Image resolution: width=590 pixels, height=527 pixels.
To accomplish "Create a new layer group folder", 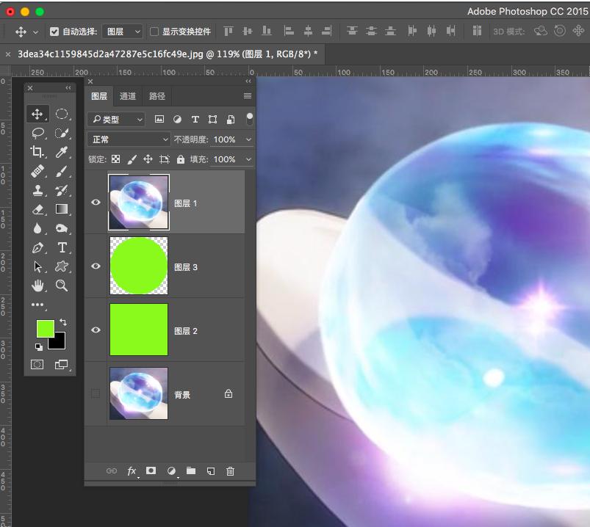I will [191, 471].
